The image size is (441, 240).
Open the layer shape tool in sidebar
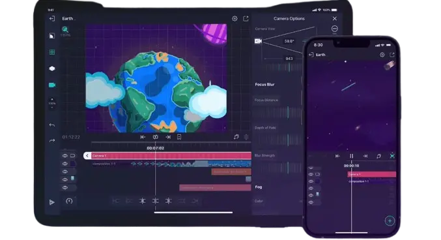coord(51,36)
